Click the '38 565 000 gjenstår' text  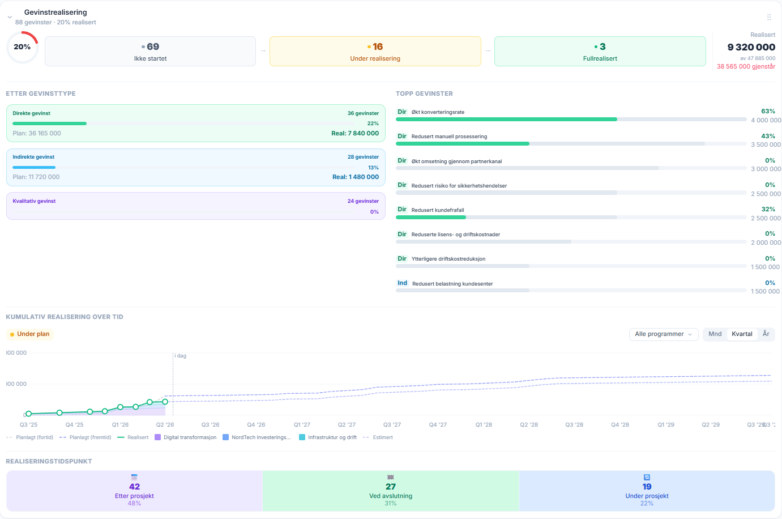tap(746, 67)
